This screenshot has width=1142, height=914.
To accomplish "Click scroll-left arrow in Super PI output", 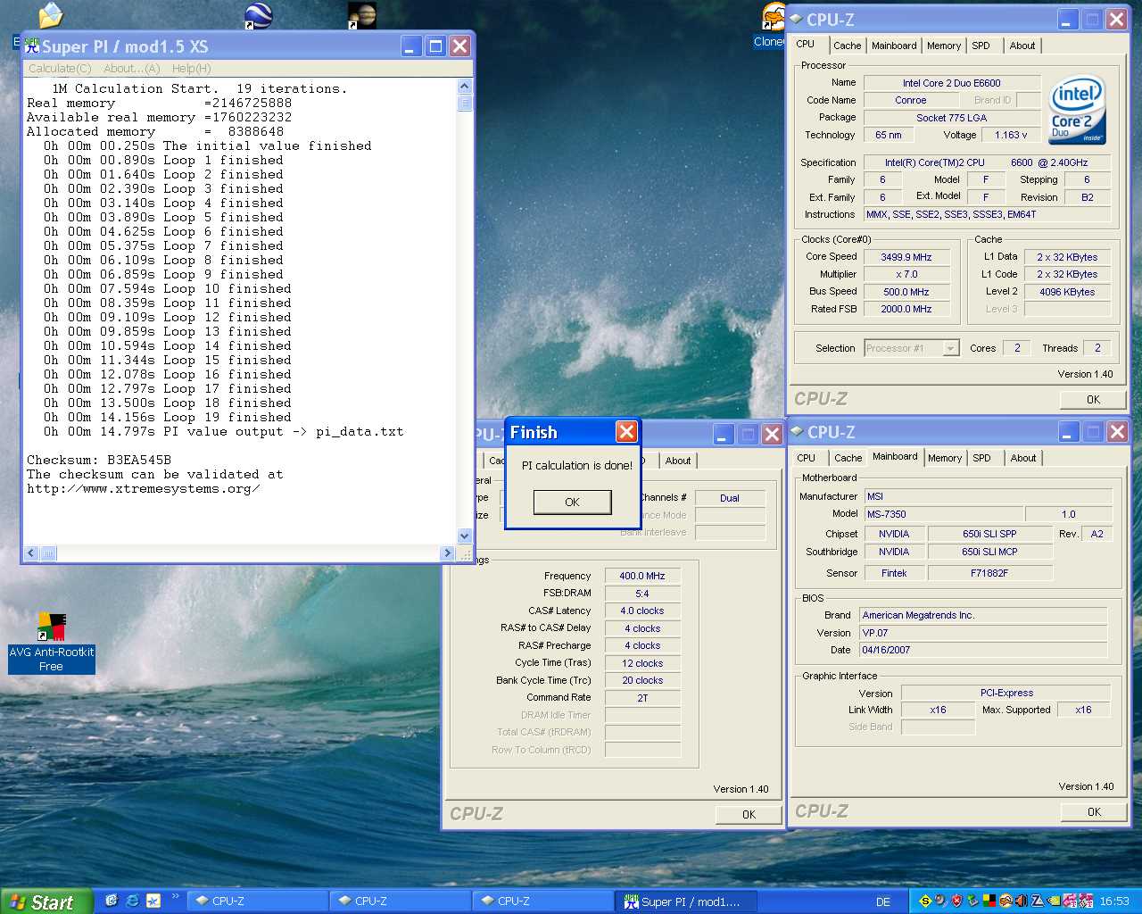I will click(x=31, y=553).
